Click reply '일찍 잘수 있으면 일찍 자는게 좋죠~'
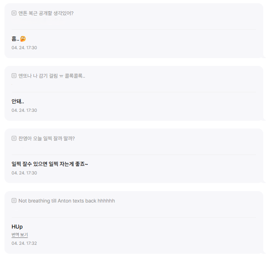The height and width of the screenshot is (257, 271). tap(50, 164)
